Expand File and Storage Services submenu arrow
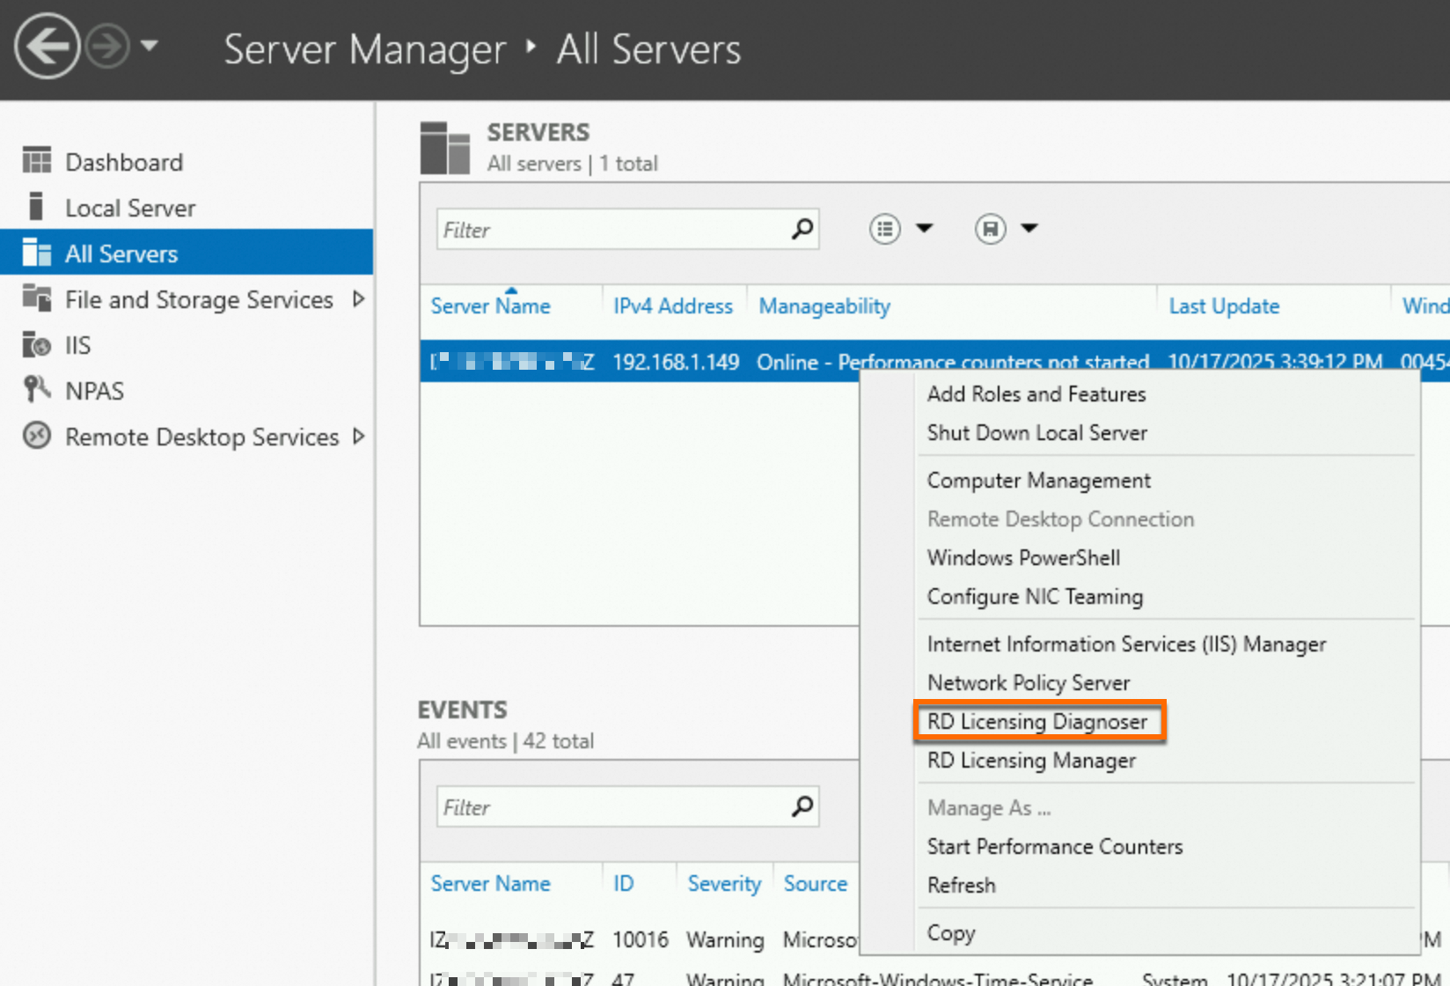 point(358,298)
